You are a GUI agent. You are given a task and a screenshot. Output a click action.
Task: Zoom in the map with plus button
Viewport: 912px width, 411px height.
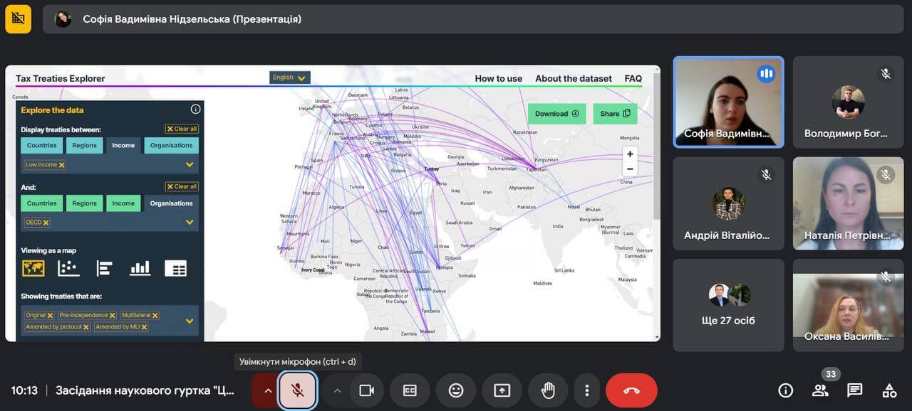coord(629,154)
